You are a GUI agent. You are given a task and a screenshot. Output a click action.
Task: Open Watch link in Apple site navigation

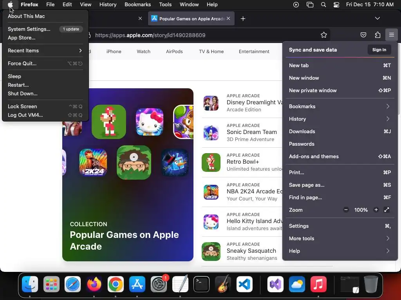(x=143, y=52)
